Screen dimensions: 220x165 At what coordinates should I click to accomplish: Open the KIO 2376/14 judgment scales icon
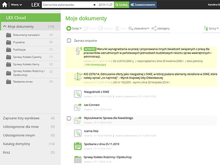coord(78,76)
